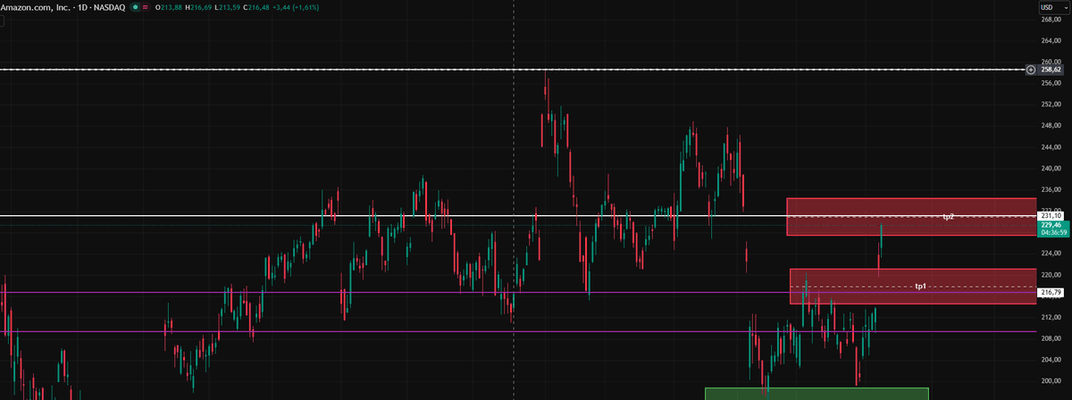Screen dimensions: 1072x400
Task: Click the 240,00 price axis label
Action: coord(1051,168)
